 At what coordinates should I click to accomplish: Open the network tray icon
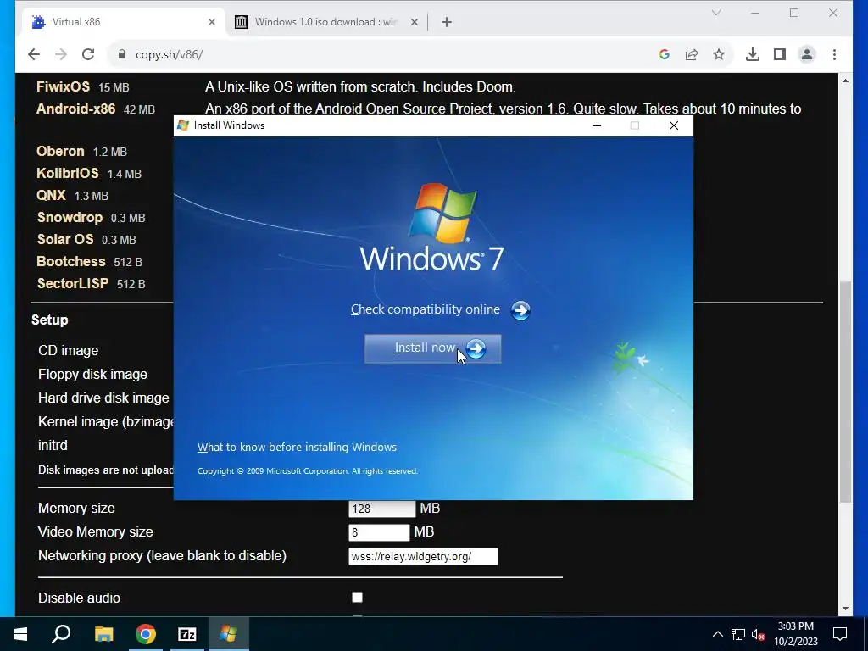pos(738,634)
